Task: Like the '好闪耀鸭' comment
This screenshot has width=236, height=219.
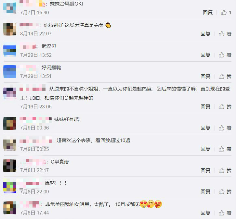Action: (x=225, y=76)
